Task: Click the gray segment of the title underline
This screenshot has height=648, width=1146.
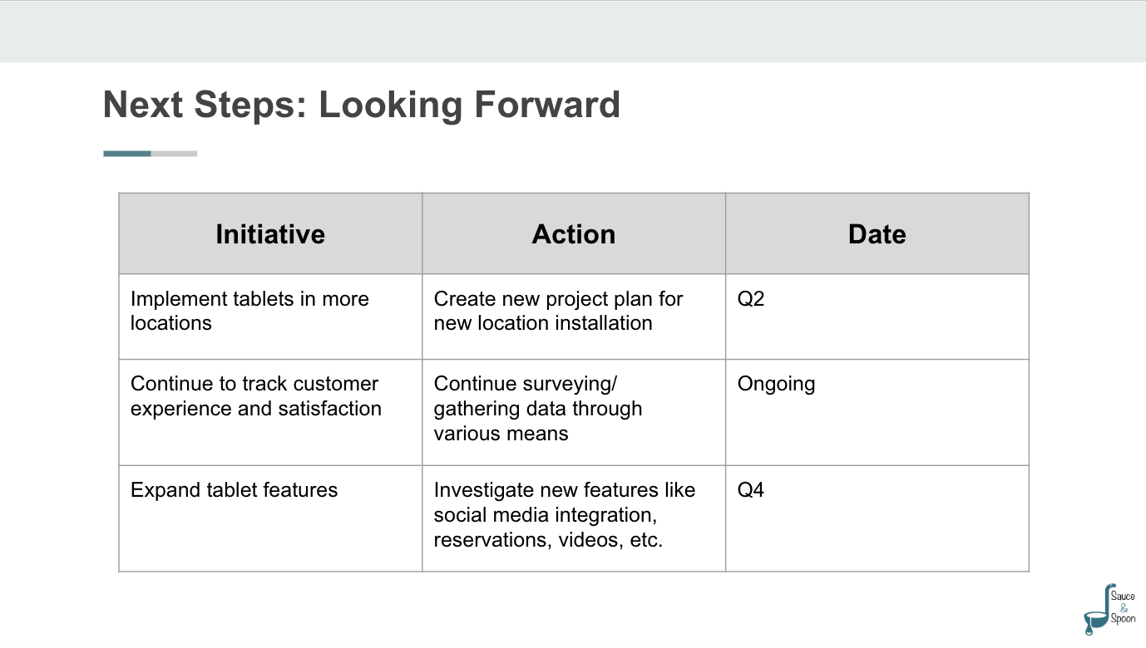Action: click(x=175, y=154)
